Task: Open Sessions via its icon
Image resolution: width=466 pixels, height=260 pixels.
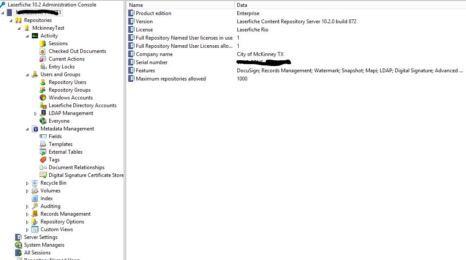Action: (x=43, y=43)
